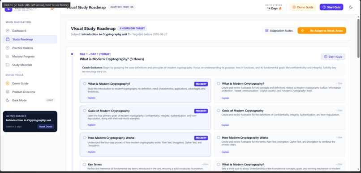Click the Start Quiz button

(331, 7)
